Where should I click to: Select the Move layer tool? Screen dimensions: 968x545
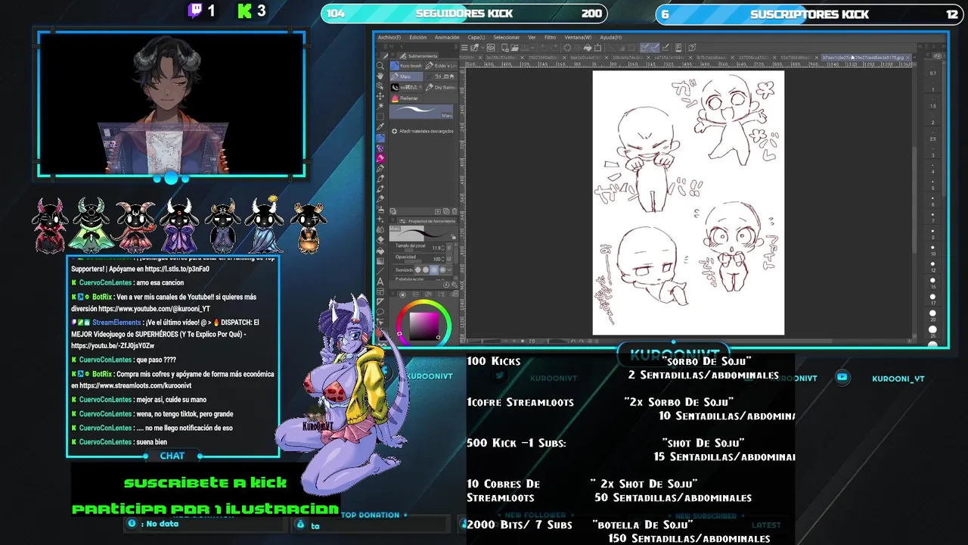coord(380,96)
